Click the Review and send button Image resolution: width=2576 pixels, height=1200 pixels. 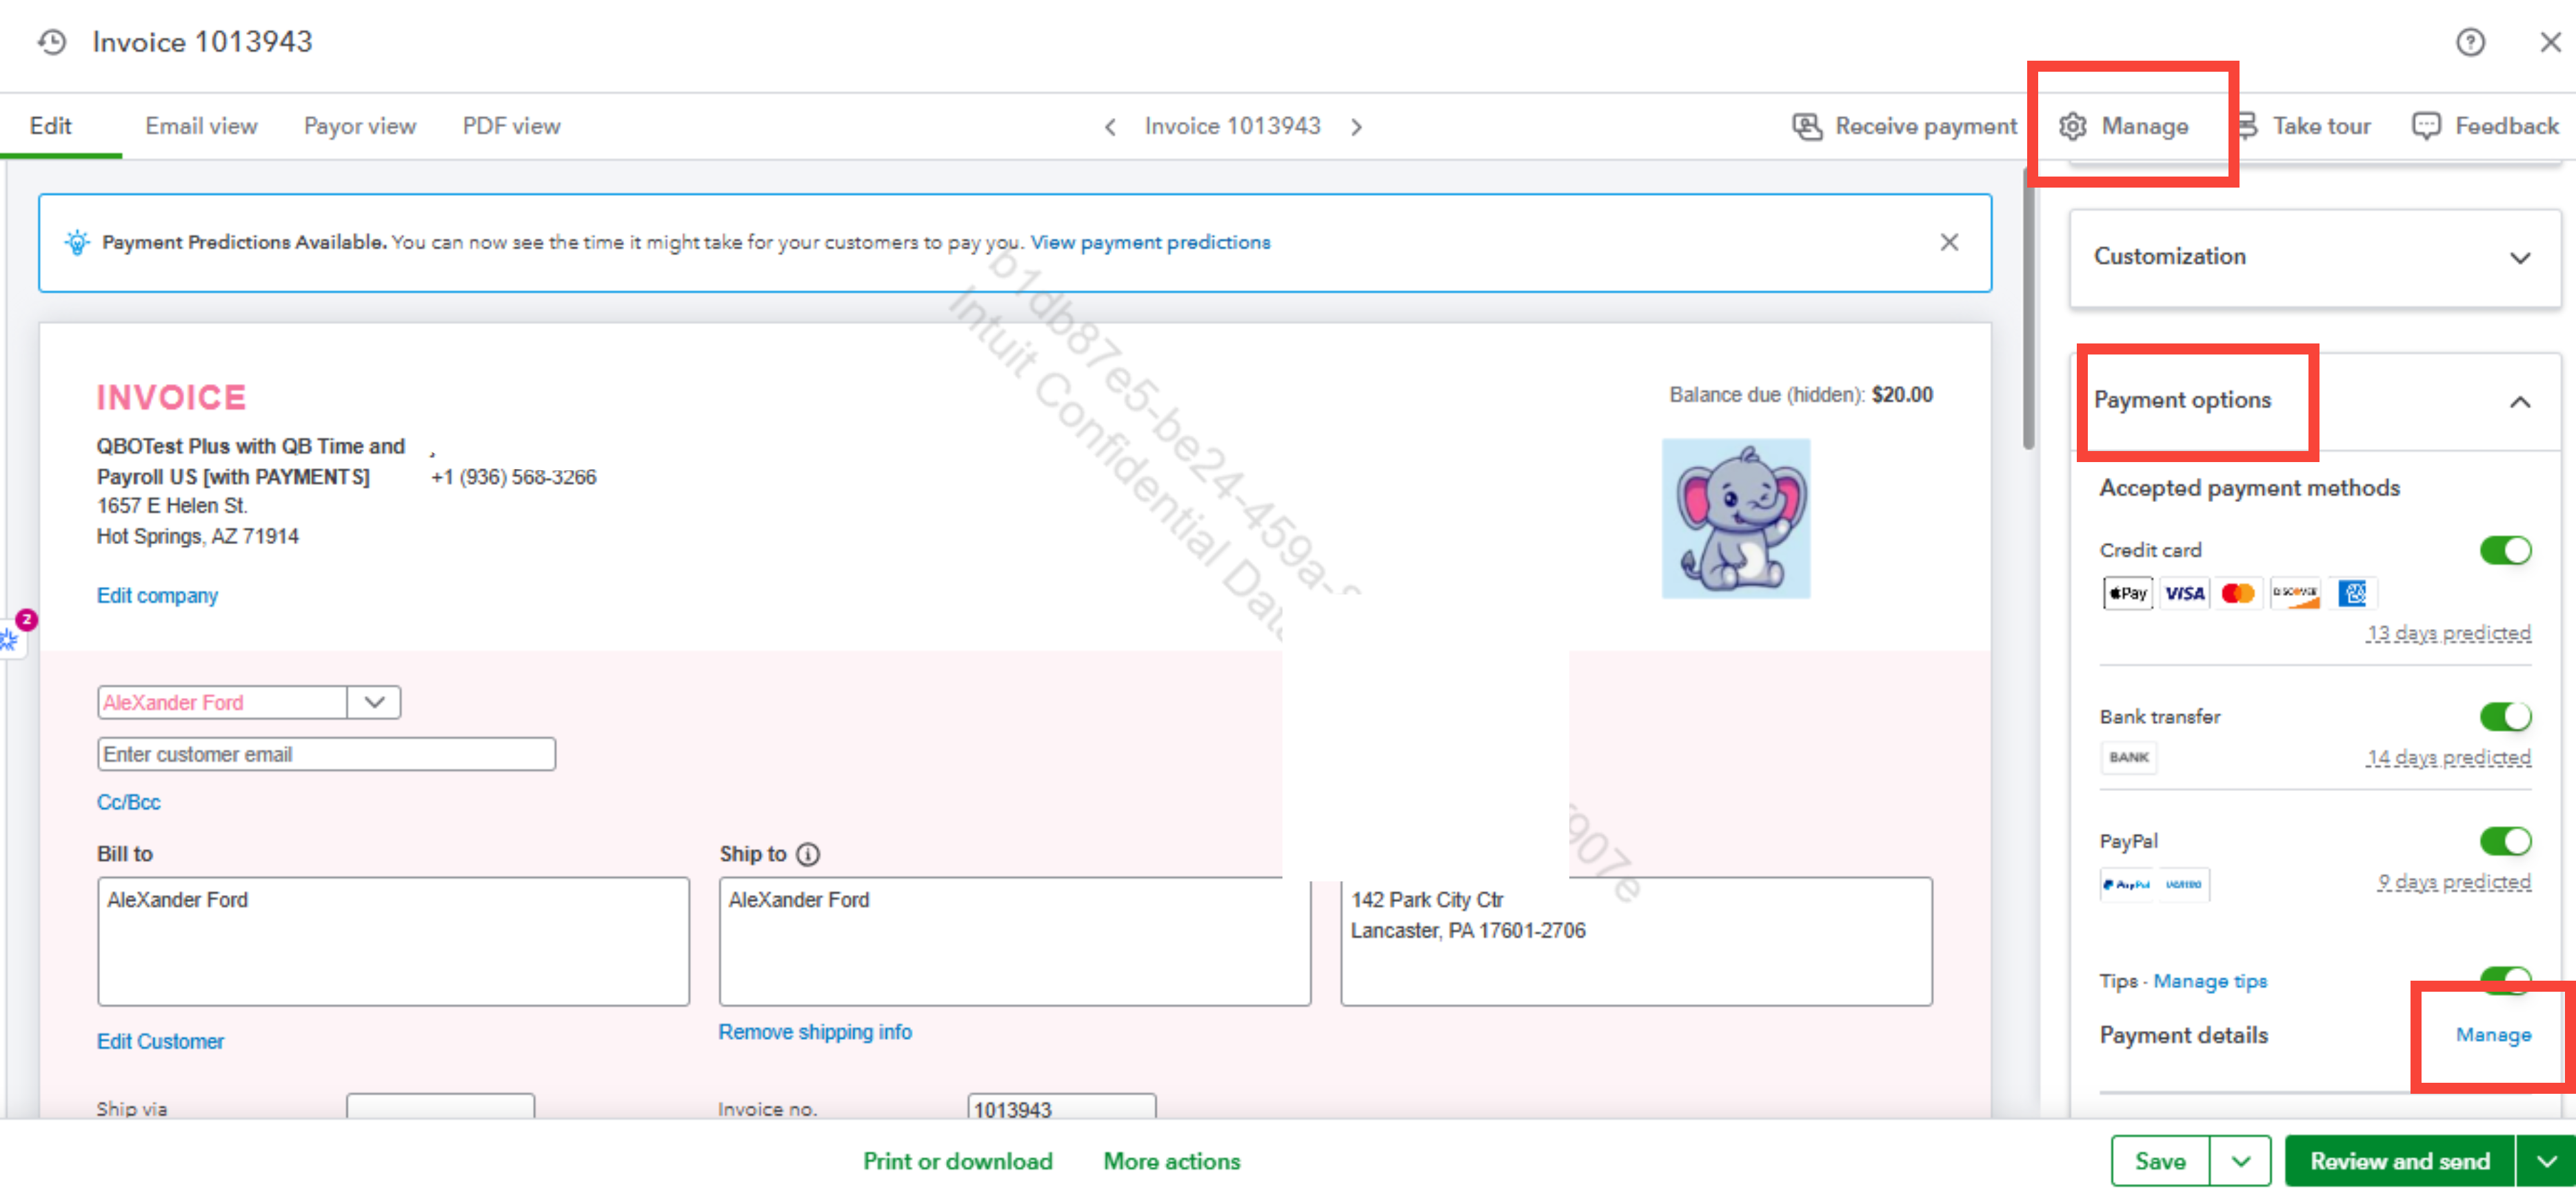click(x=2399, y=1162)
